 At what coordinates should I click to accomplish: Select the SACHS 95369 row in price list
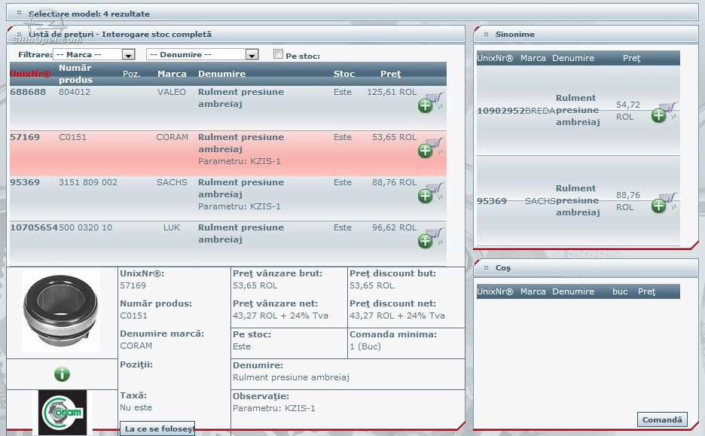click(228, 198)
